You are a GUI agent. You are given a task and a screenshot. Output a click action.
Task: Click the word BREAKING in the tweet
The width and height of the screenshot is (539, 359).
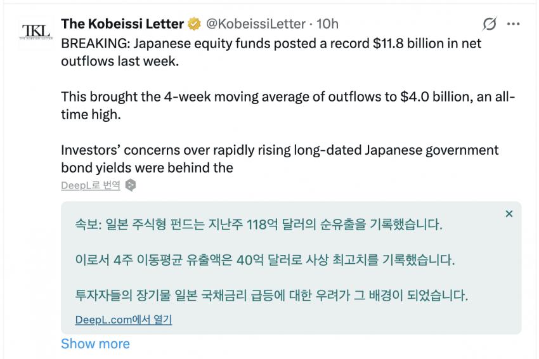pyautogui.click(x=94, y=43)
